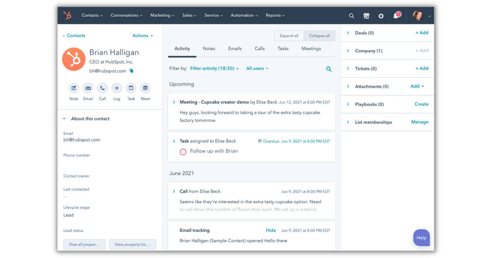Viewport: 492px width, 258px height.
Task: Open the Email compose icon
Action: [x=88, y=88]
